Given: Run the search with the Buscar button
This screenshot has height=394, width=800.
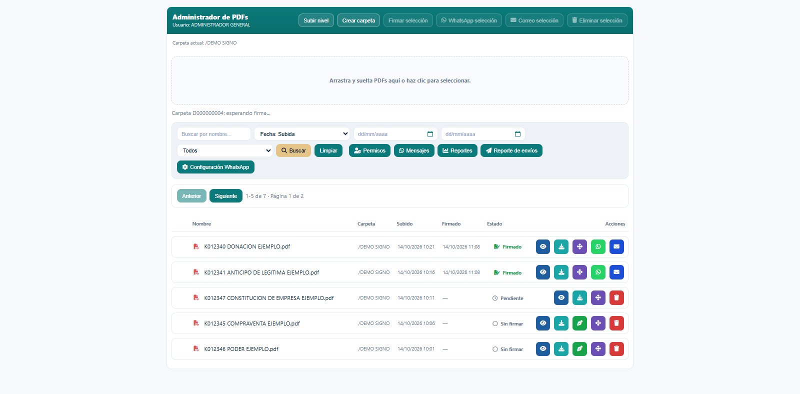Looking at the screenshot, I should (x=293, y=150).
